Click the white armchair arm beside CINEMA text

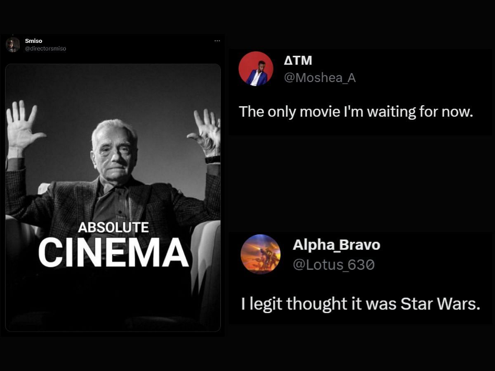pyautogui.click(x=205, y=264)
